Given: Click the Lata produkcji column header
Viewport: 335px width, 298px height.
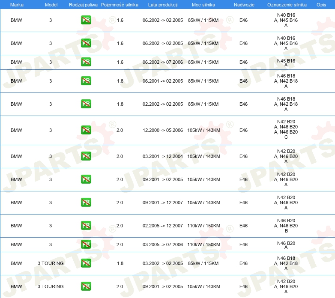Looking at the screenshot, I should pos(163,5).
